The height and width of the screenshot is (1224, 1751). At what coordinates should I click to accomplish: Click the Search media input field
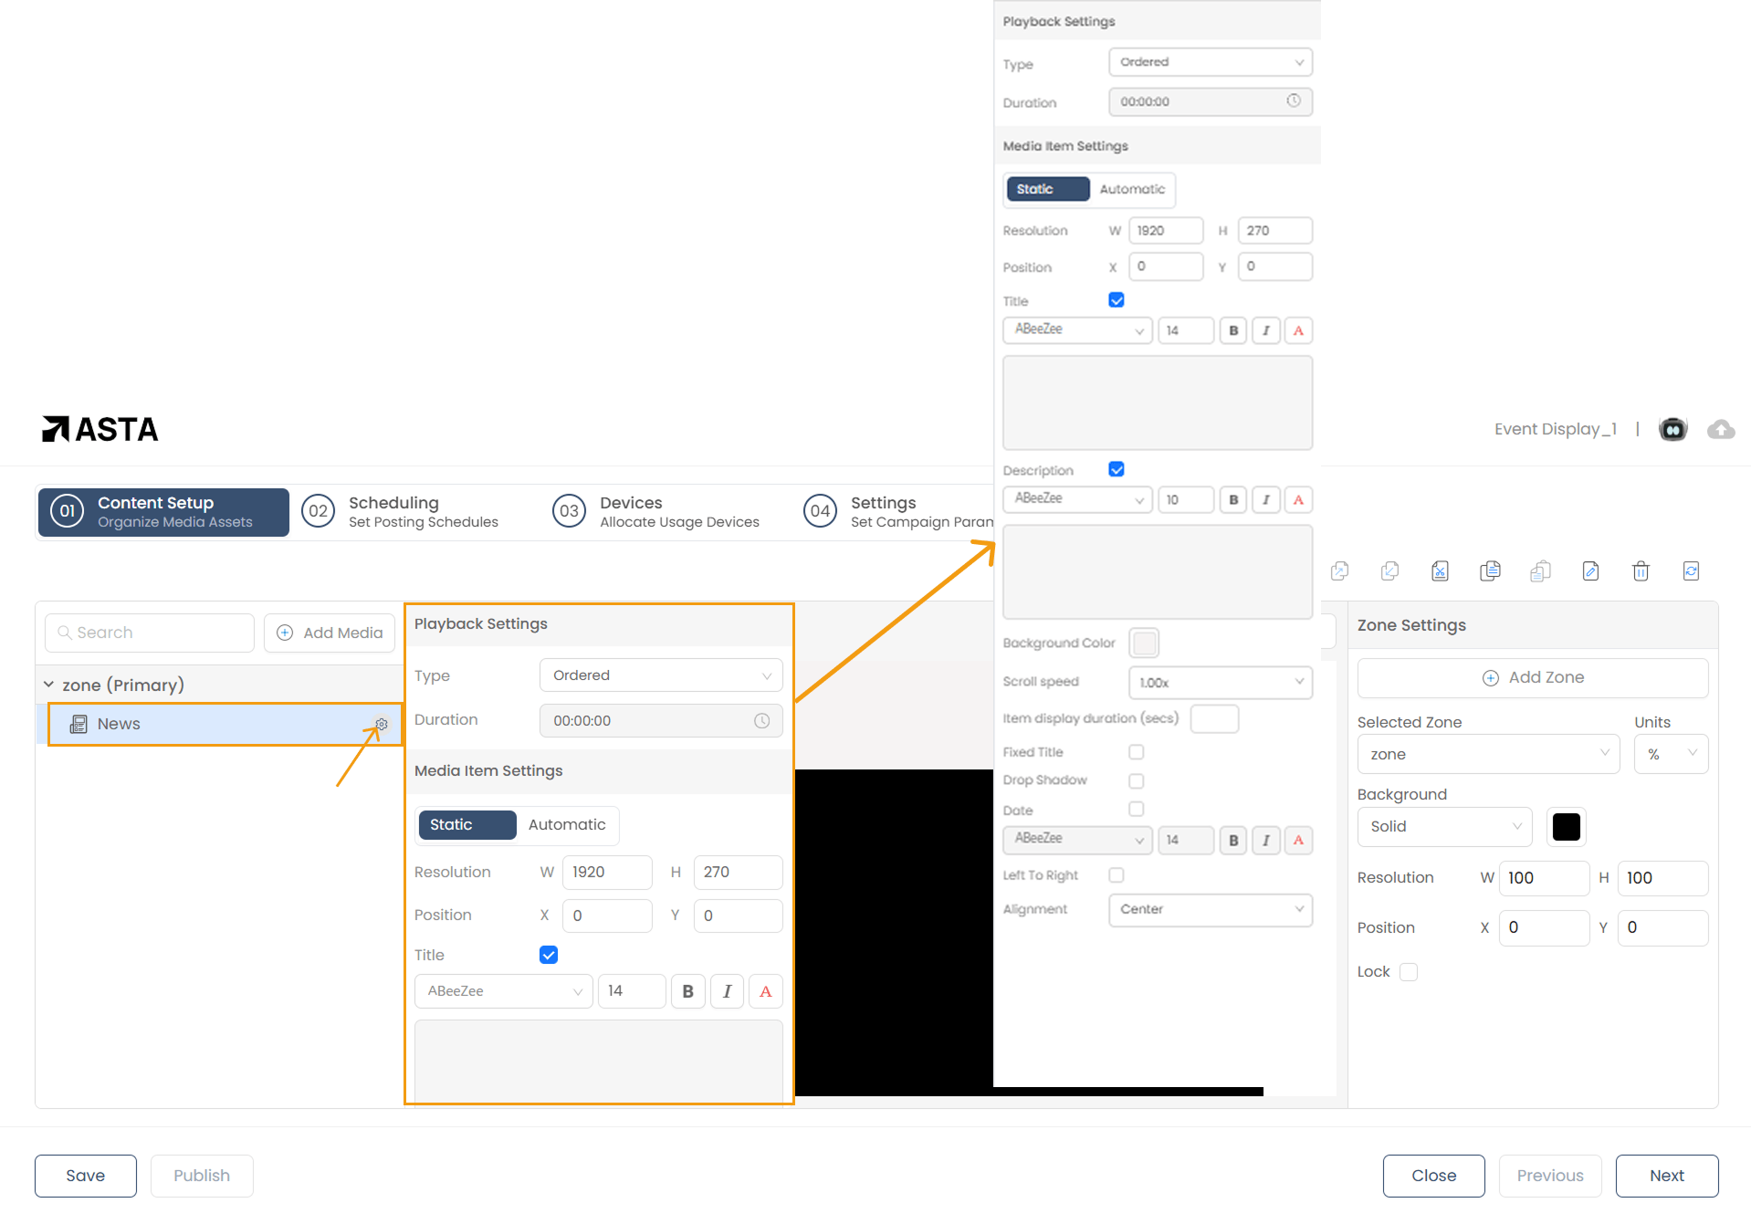(151, 633)
